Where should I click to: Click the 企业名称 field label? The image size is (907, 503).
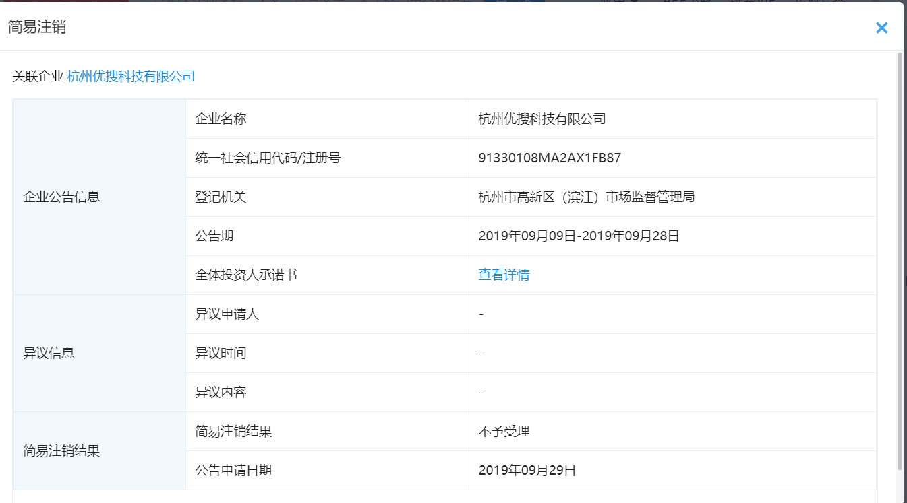221,119
